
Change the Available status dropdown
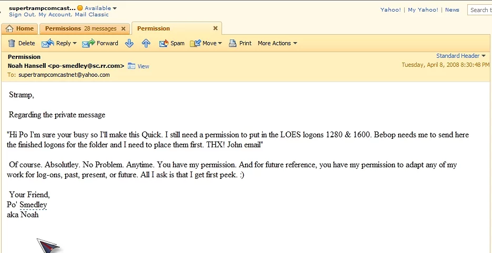pos(115,8)
